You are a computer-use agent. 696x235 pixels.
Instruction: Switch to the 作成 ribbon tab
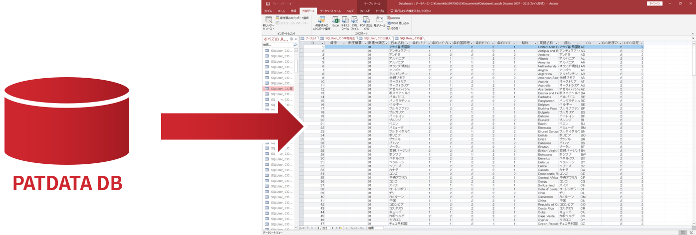pos(293,10)
